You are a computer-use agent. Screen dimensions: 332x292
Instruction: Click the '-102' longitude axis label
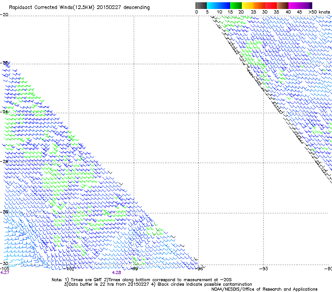(69, 269)
